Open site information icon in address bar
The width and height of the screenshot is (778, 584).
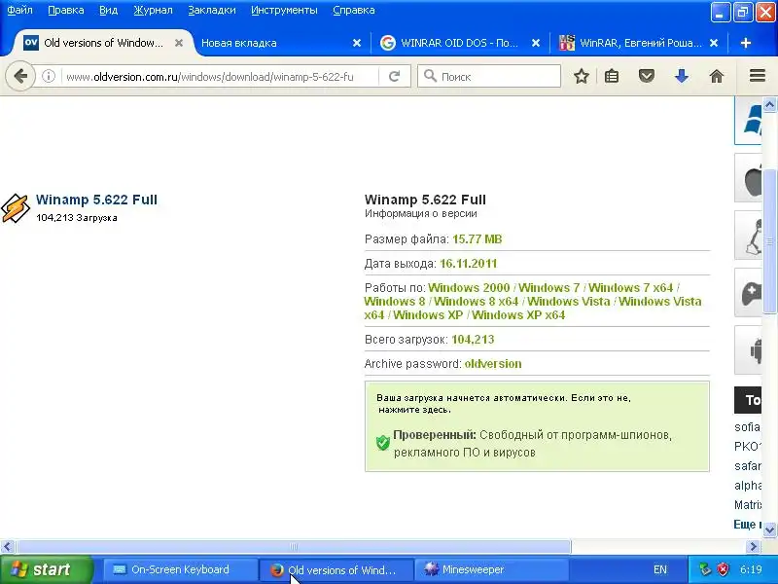pyautogui.click(x=48, y=76)
